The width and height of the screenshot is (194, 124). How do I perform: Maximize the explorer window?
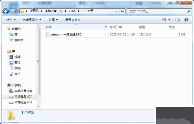[x=177, y=3]
